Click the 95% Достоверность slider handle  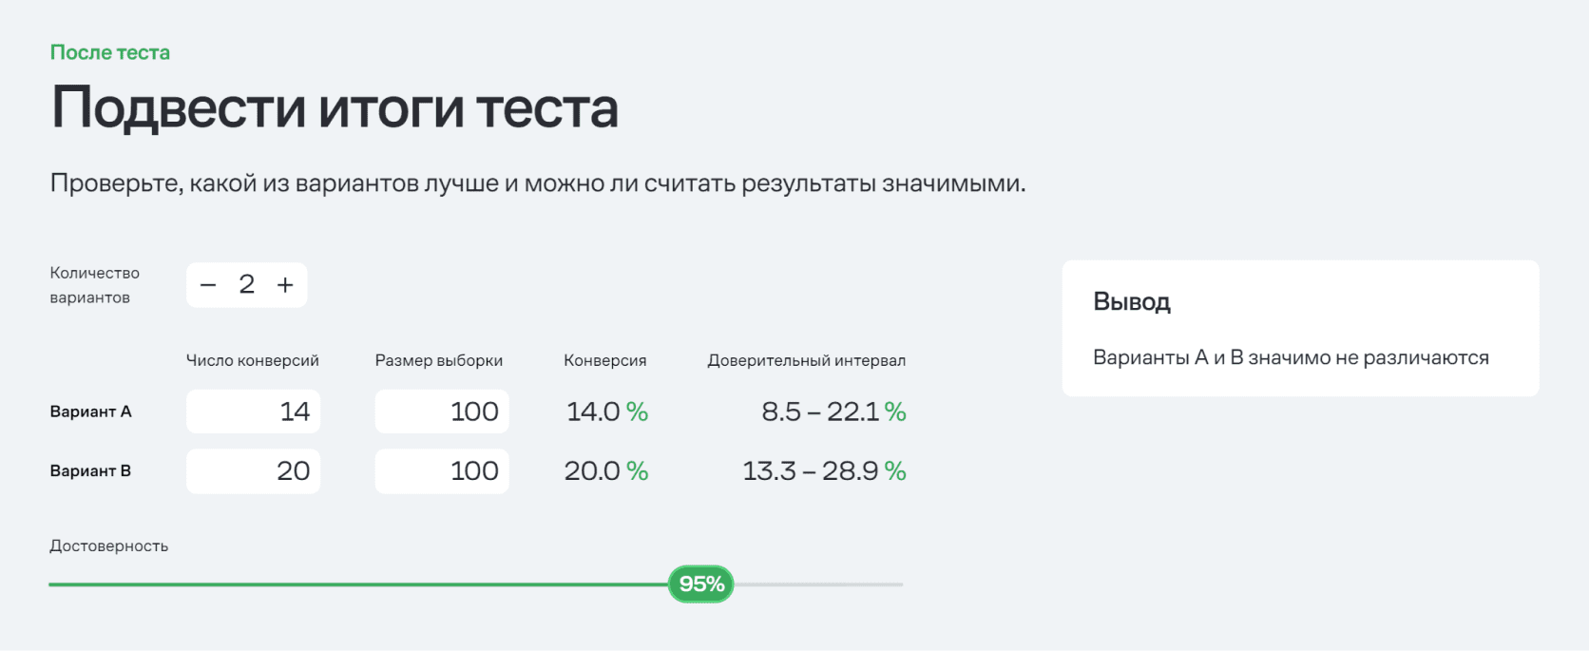pyautogui.click(x=701, y=584)
